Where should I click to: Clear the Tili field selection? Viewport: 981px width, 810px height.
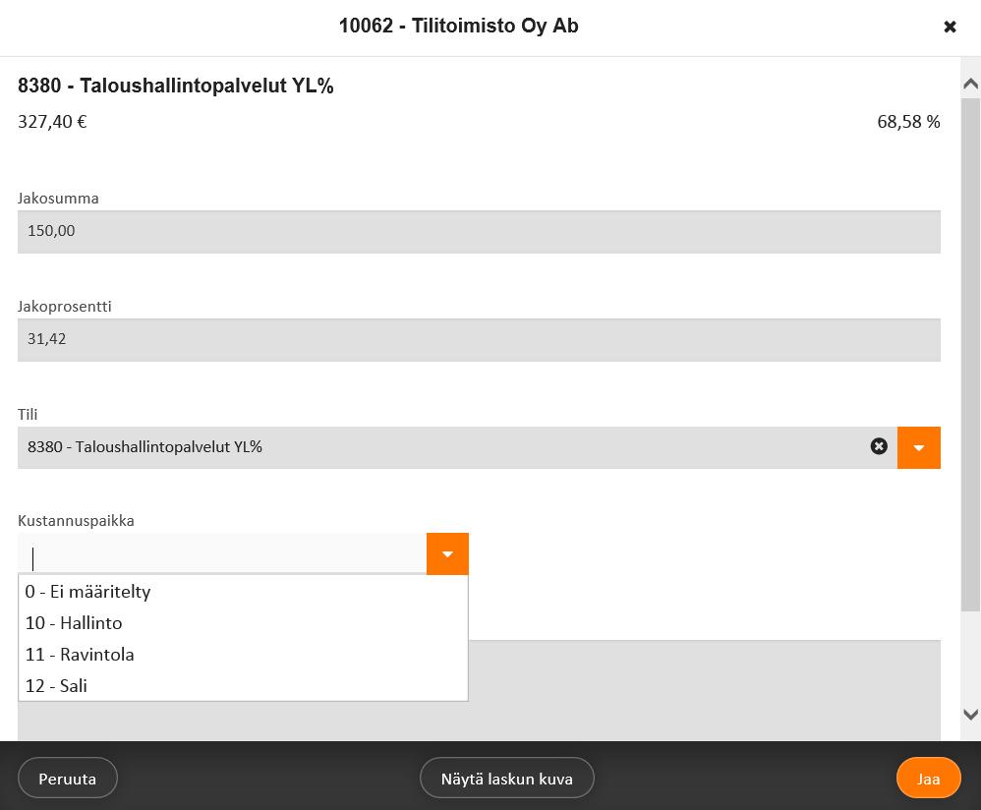tap(879, 446)
